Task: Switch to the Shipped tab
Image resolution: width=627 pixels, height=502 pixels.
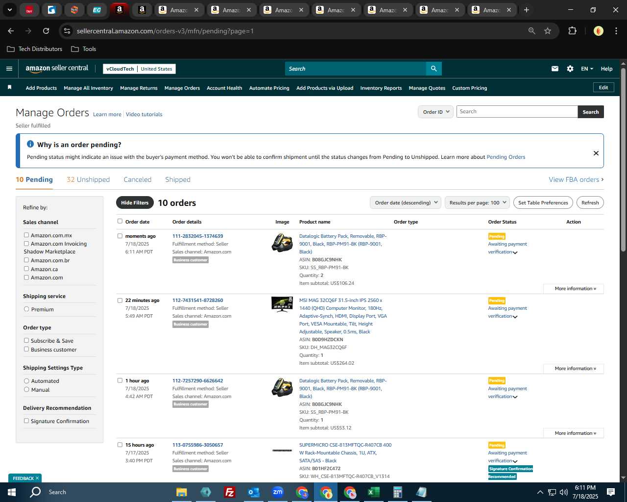Action: click(178, 179)
